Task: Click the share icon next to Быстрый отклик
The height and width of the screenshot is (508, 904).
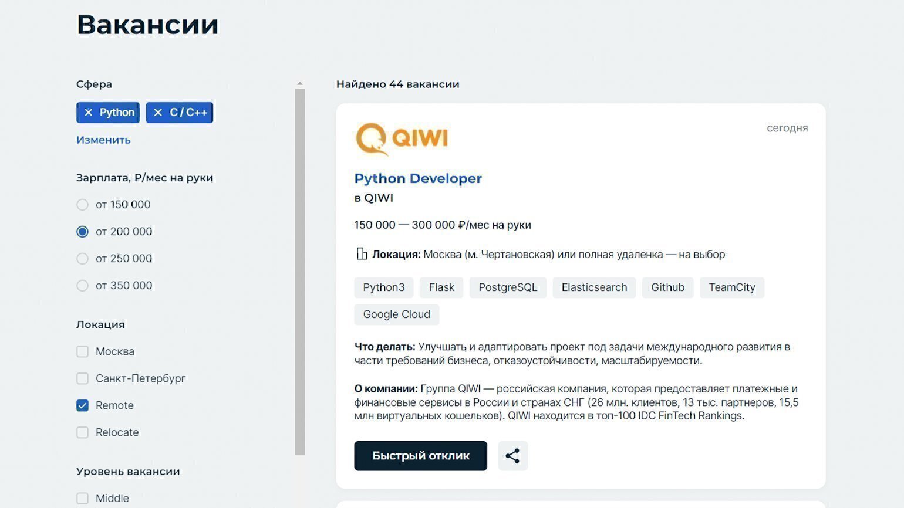Action: point(512,456)
